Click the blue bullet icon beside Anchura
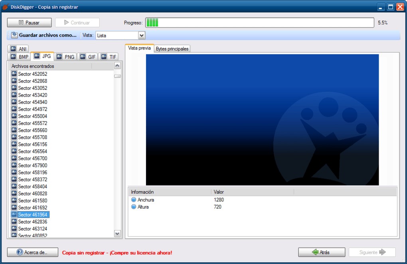Image resolution: width=407 pixels, height=264 pixels. coord(134,200)
